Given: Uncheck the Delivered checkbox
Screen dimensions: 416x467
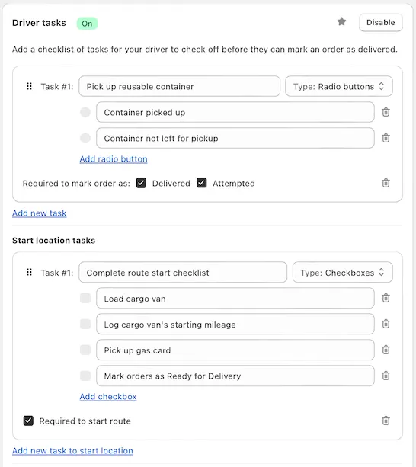Looking at the screenshot, I should 141,183.
